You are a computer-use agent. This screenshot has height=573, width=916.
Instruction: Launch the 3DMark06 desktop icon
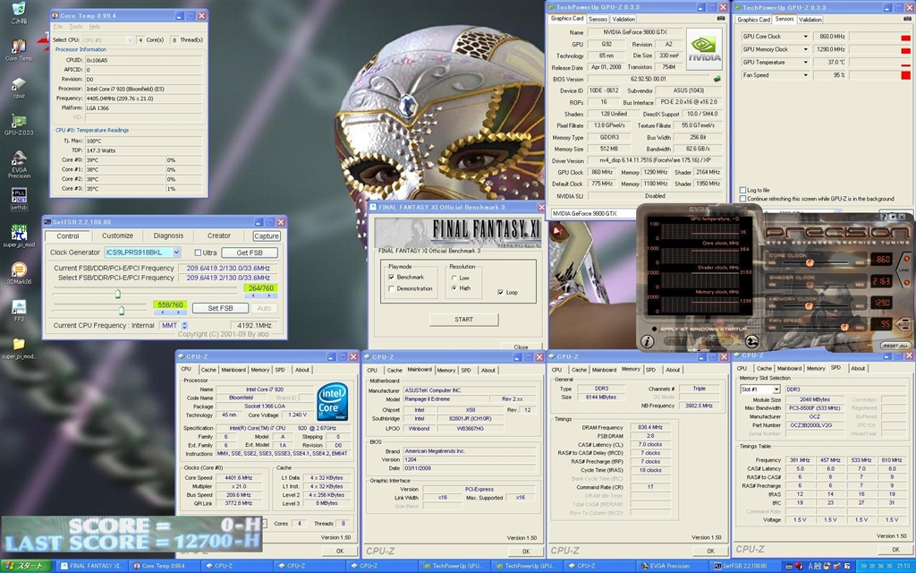(x=19, y=270)
